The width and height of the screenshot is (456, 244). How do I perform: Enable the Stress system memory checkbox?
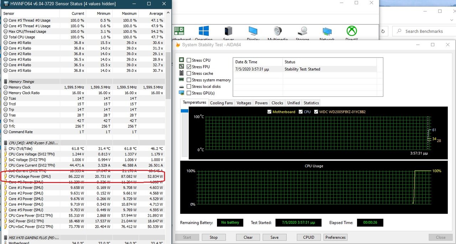(189, 80)
